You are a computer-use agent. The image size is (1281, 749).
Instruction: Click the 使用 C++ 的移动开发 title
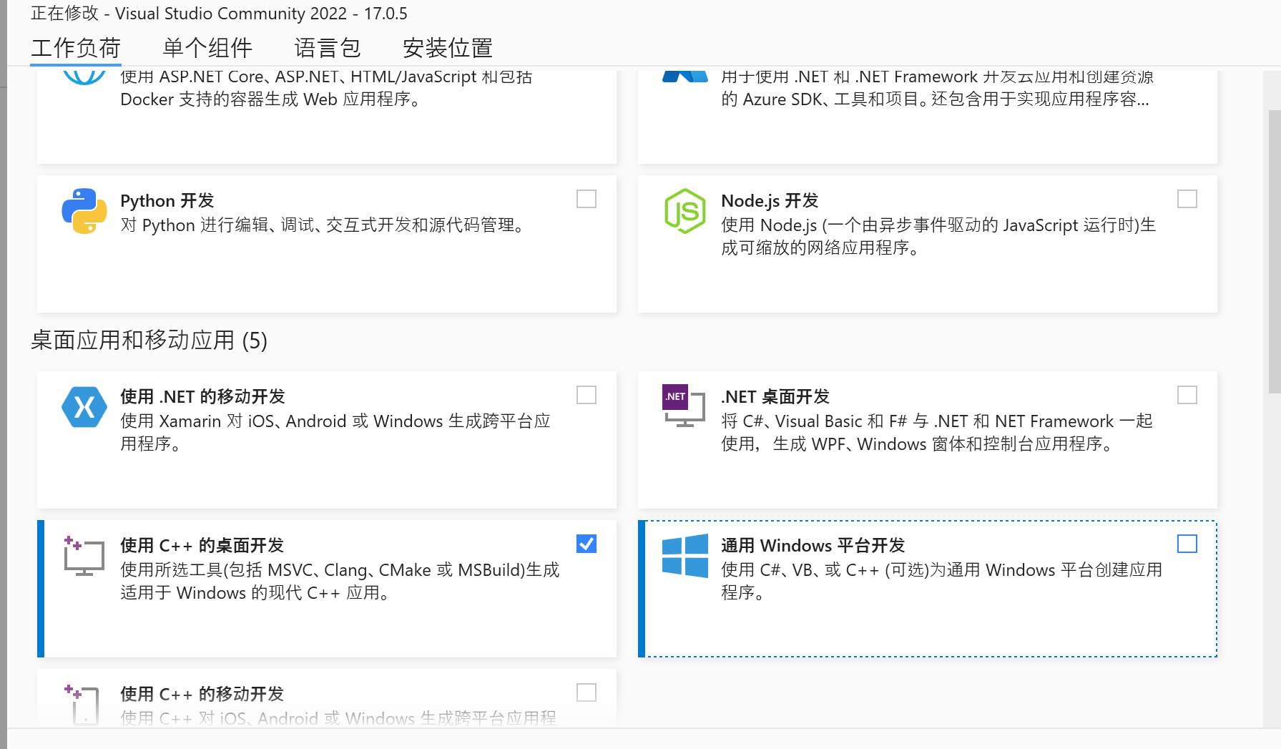coord(202,694)
